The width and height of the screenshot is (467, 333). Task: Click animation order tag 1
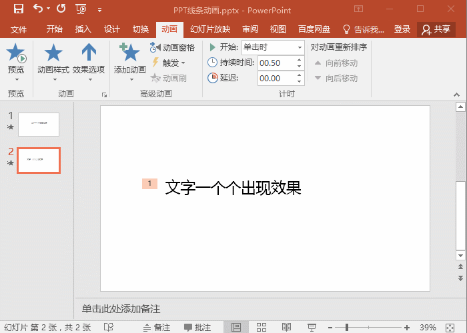pos(149,184)
